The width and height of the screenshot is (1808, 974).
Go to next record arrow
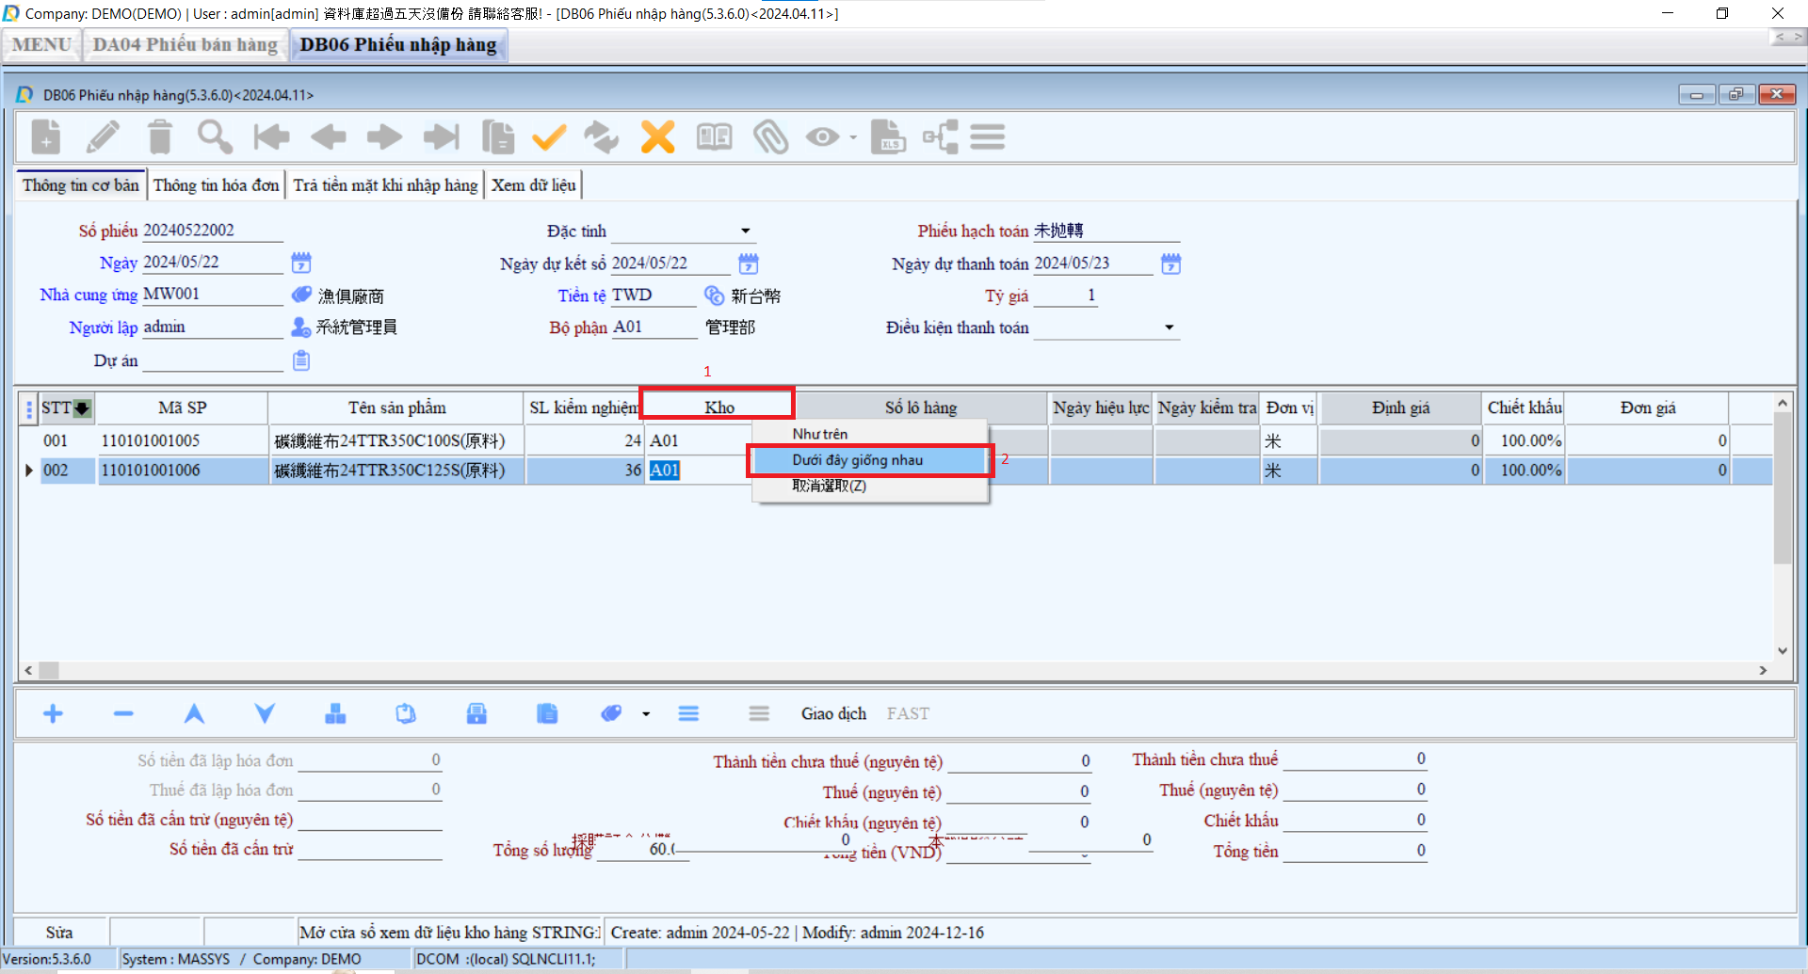(x=384, y=137)
